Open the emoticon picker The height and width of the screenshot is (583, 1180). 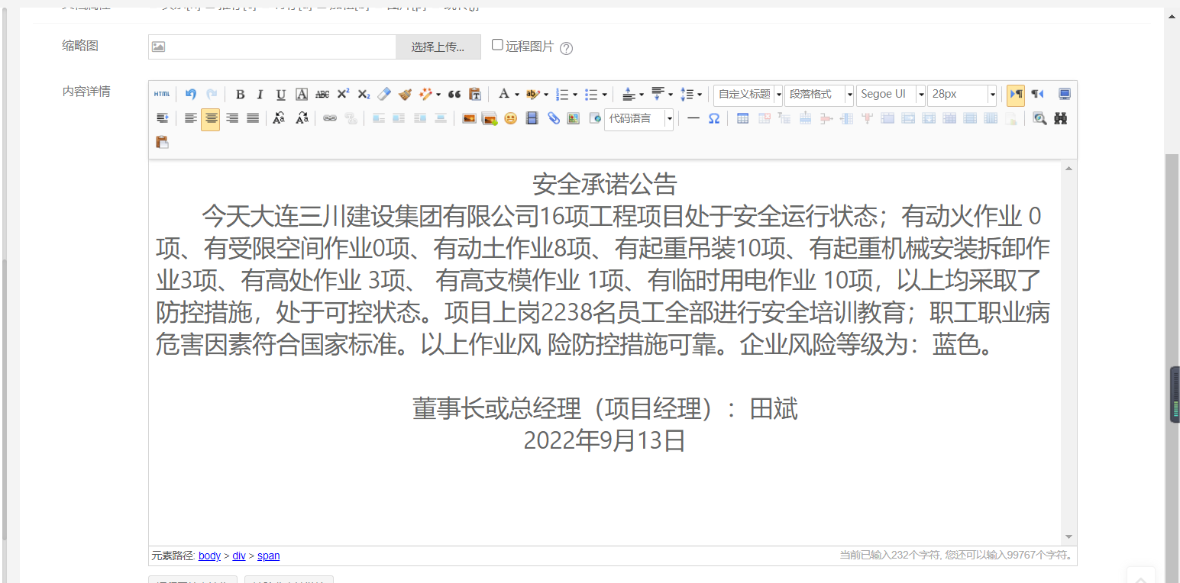coord(510,118)
